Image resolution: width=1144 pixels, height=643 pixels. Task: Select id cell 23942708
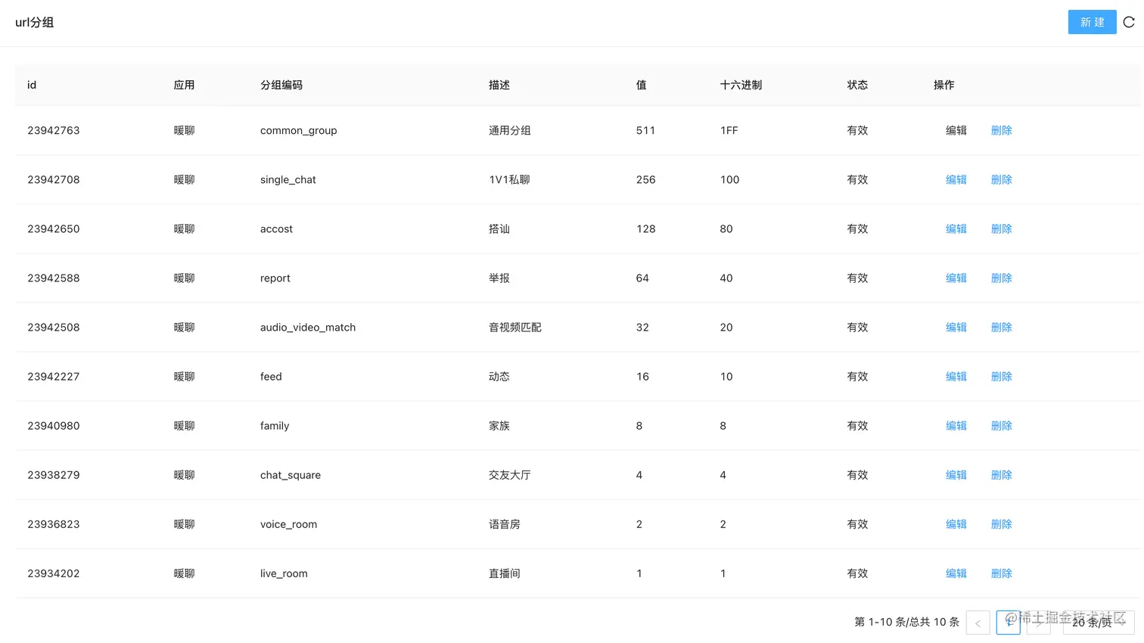coord(54,179)
